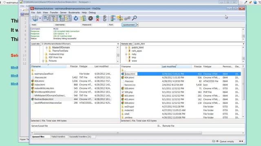Expand the ruby remote tree node

126,54
